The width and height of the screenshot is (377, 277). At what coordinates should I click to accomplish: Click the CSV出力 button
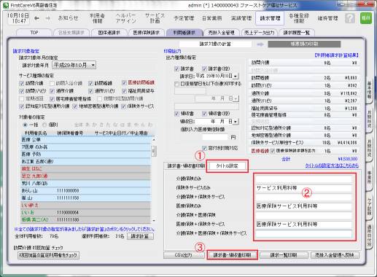pos(184,255)
